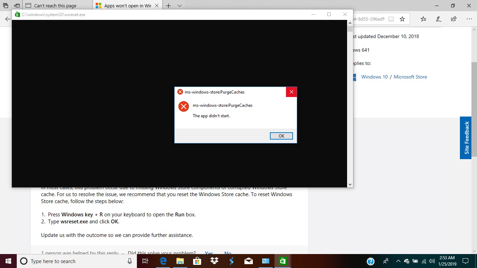Open the Edge Favorites hub
Screen dimensions: 477x268
pos(423,19)
